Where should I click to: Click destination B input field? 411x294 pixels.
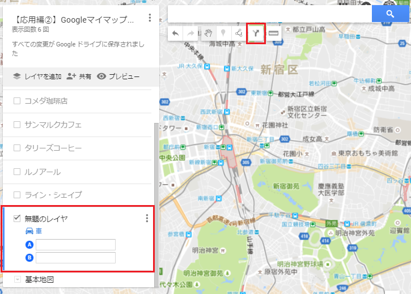[75, 258]
